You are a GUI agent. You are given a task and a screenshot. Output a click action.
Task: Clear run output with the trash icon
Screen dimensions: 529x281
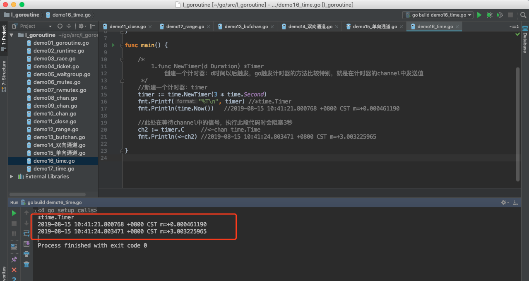click(x=26, y=264)
